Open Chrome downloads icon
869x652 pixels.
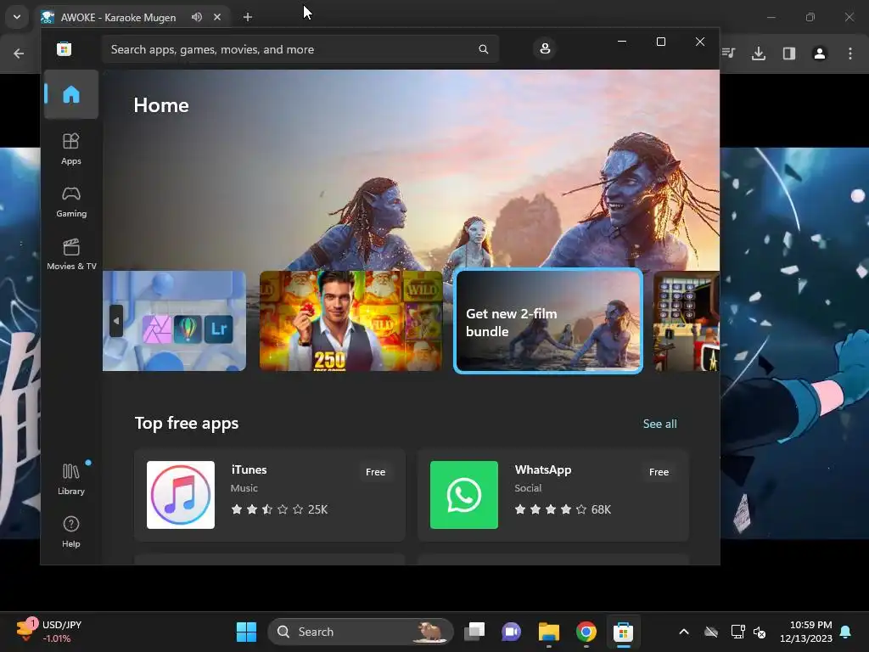click(758, 53)
